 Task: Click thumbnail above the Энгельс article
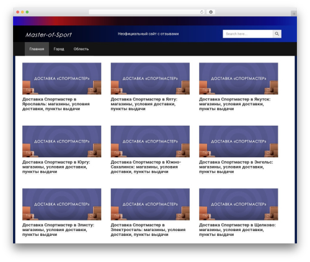tap(239, 141)
